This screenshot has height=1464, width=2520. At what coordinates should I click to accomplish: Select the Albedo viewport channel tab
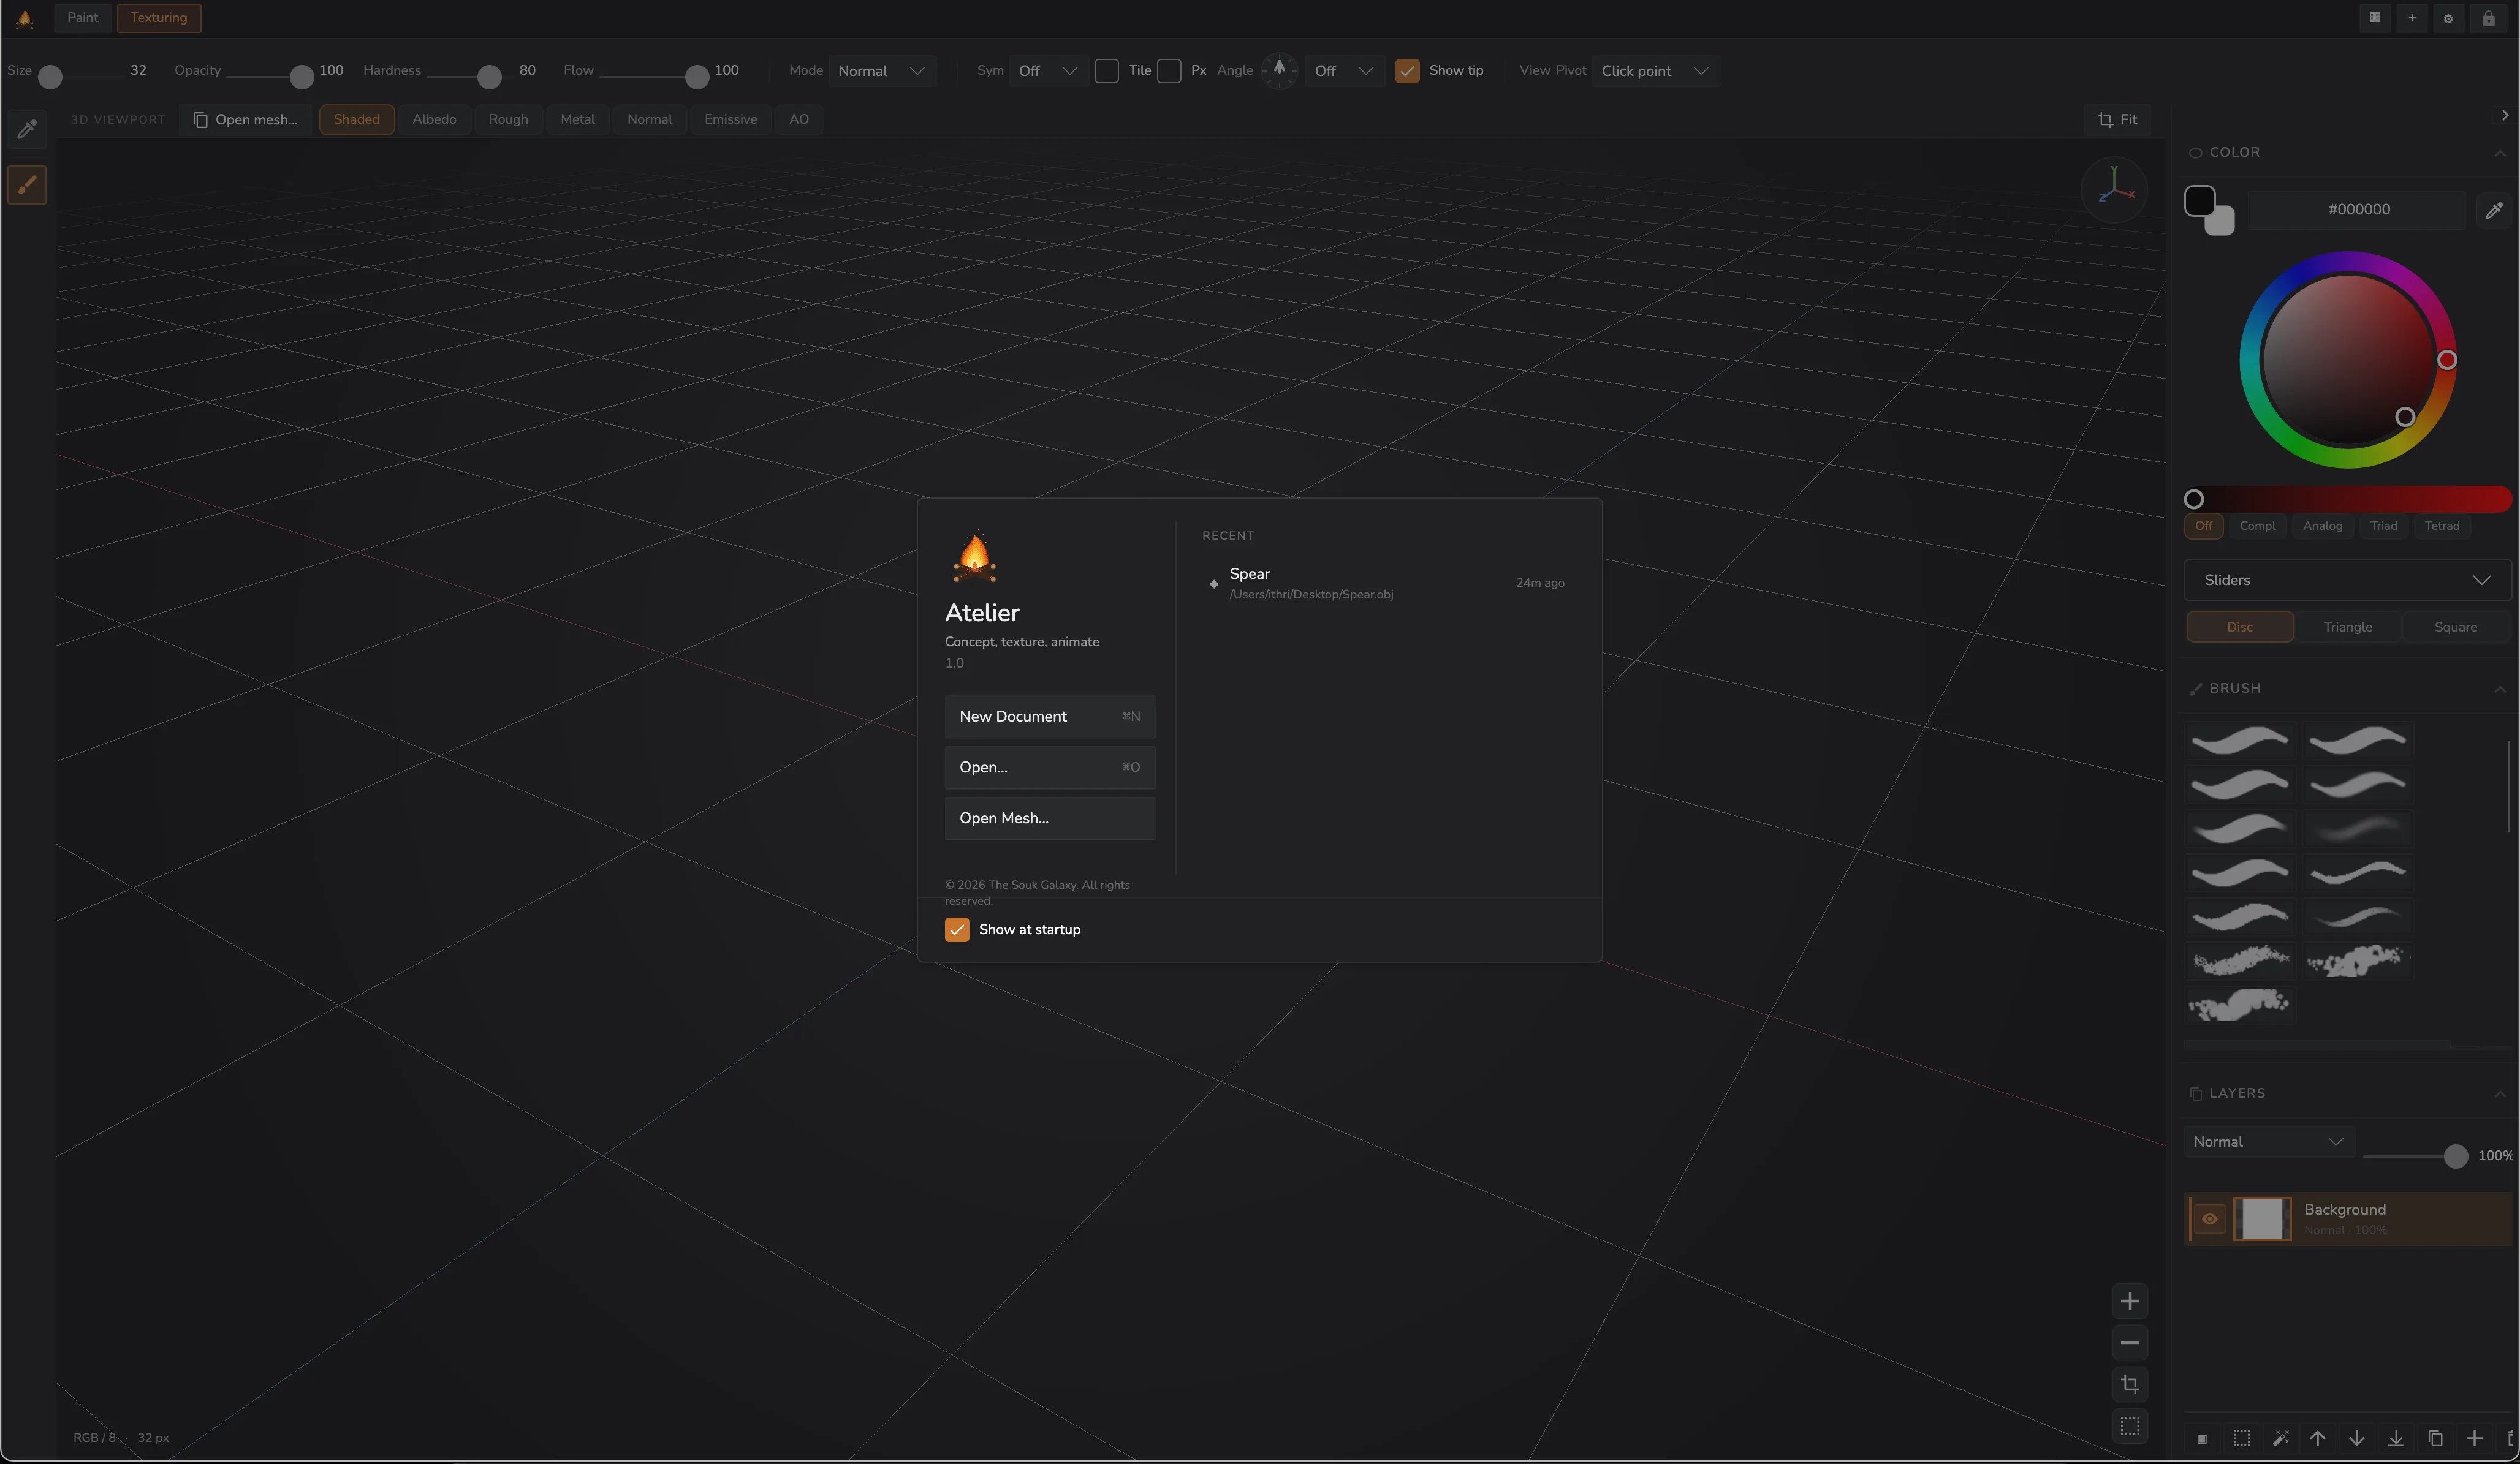tap(434, 119)
